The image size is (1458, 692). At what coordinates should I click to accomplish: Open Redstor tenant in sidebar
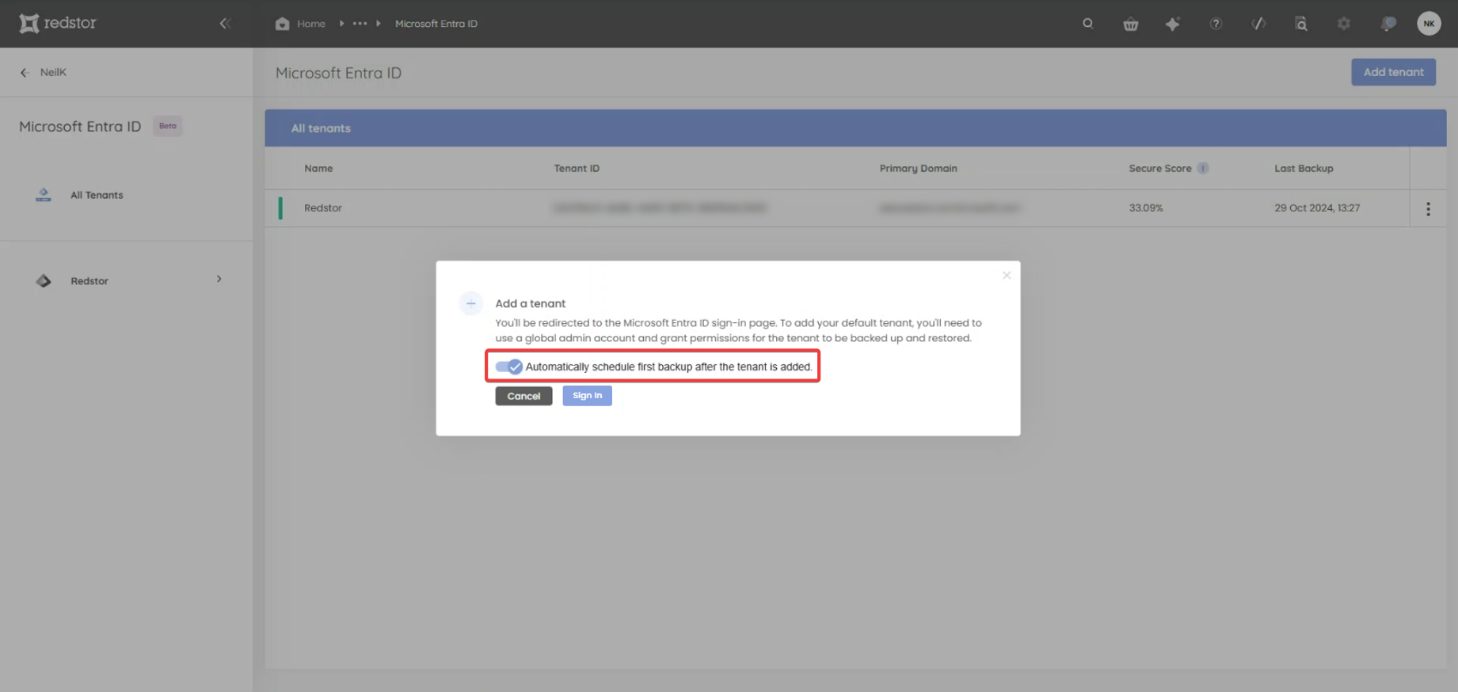89,281
